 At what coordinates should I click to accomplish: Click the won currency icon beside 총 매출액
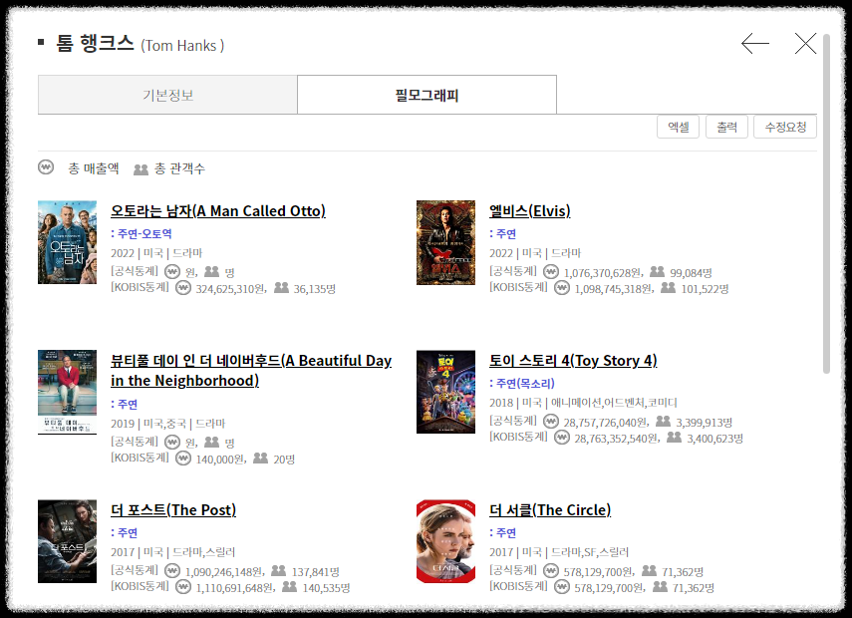(44, 168)
